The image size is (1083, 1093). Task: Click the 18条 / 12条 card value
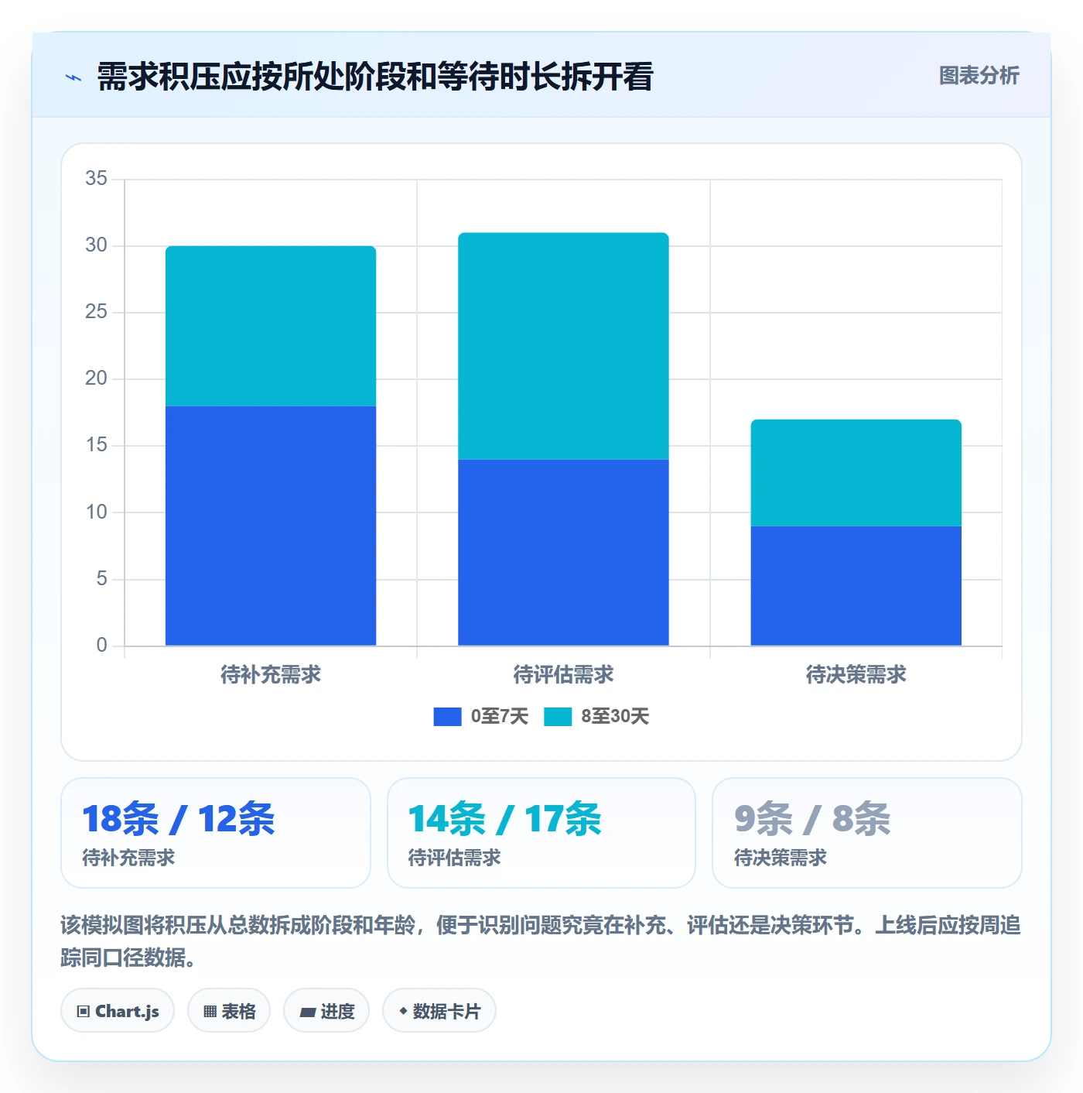pyautogui.click(x=179, y=819)
